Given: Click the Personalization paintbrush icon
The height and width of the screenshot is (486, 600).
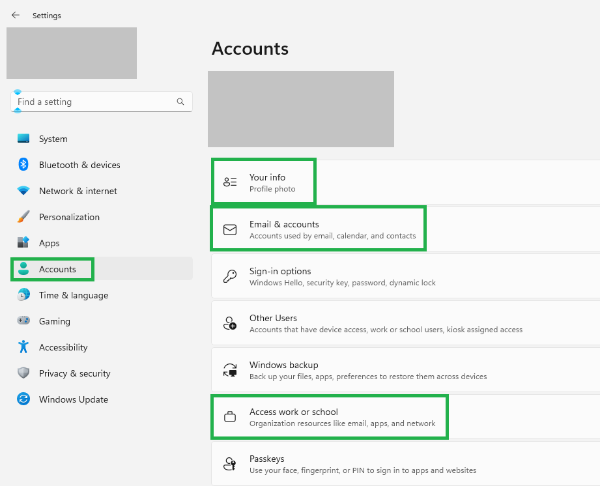Looking at the screenshot, I should [23, 216].
